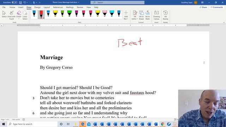Open the Geoffrey Saan account avatar
The width and height of the screenshot is (226, 127).
pyautogui.click(x=196, y=2)
